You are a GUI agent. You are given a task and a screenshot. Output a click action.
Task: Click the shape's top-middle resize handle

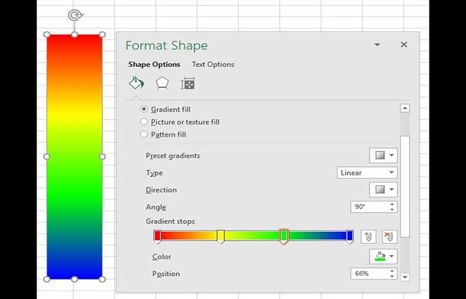[75, 35]
